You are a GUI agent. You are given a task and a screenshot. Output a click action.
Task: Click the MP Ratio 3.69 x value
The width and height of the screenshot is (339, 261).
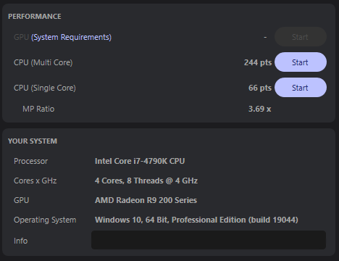coord(260,109)
